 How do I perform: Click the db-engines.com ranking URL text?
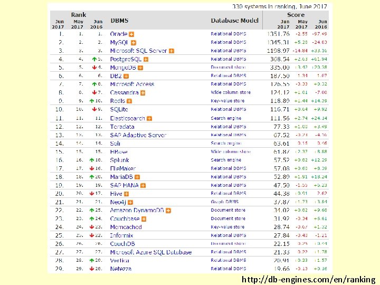pos(309,279)
